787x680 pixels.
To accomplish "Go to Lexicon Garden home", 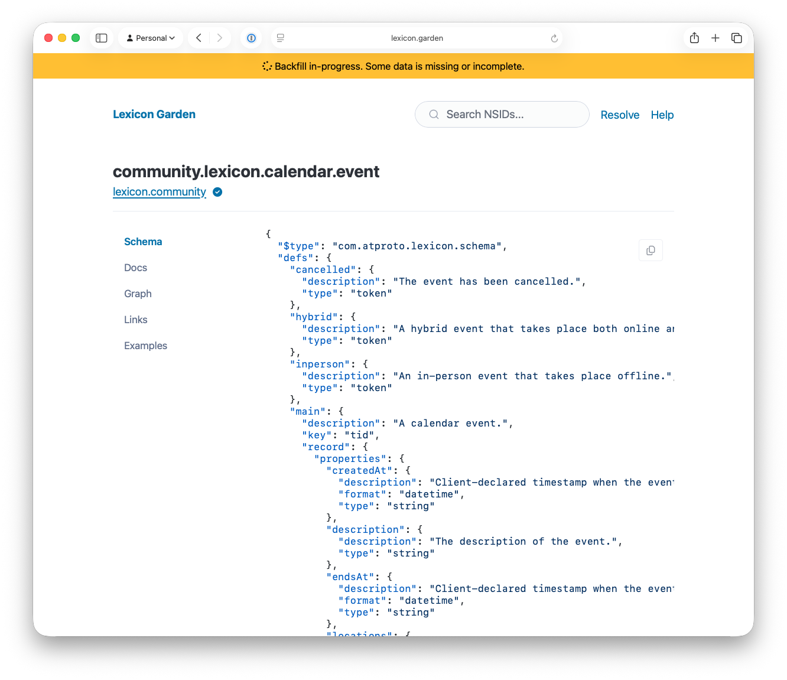I will click(x=154, y=114).
